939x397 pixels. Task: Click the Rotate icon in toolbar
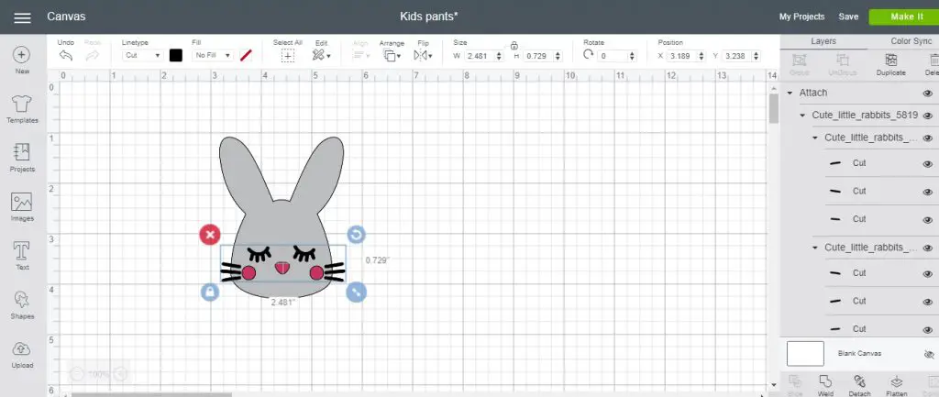point(589,54)
